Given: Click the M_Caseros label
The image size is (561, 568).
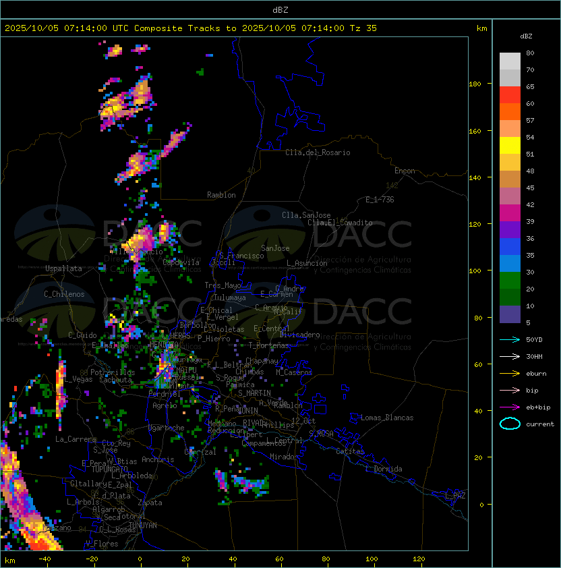Looking at the screenshot, I should click(x=294, y=372).
